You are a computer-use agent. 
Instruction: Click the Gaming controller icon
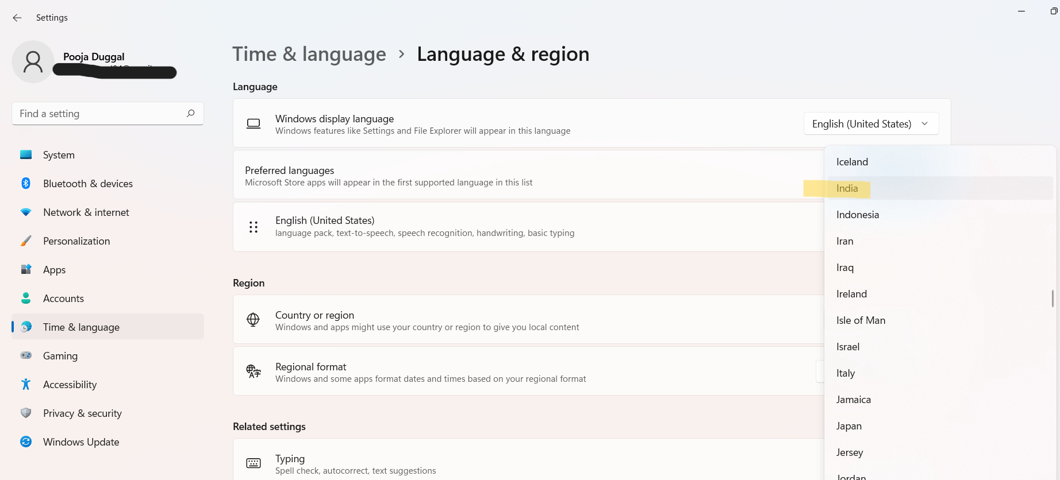click(26, 355)
